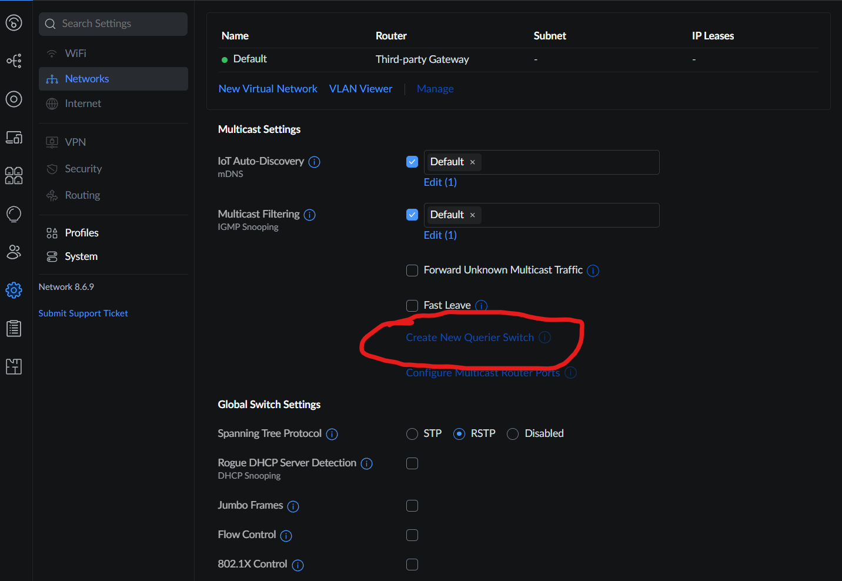Remove Default tag from Multicast Filtering
842x581 pixels.
click(x=473, y=215)
